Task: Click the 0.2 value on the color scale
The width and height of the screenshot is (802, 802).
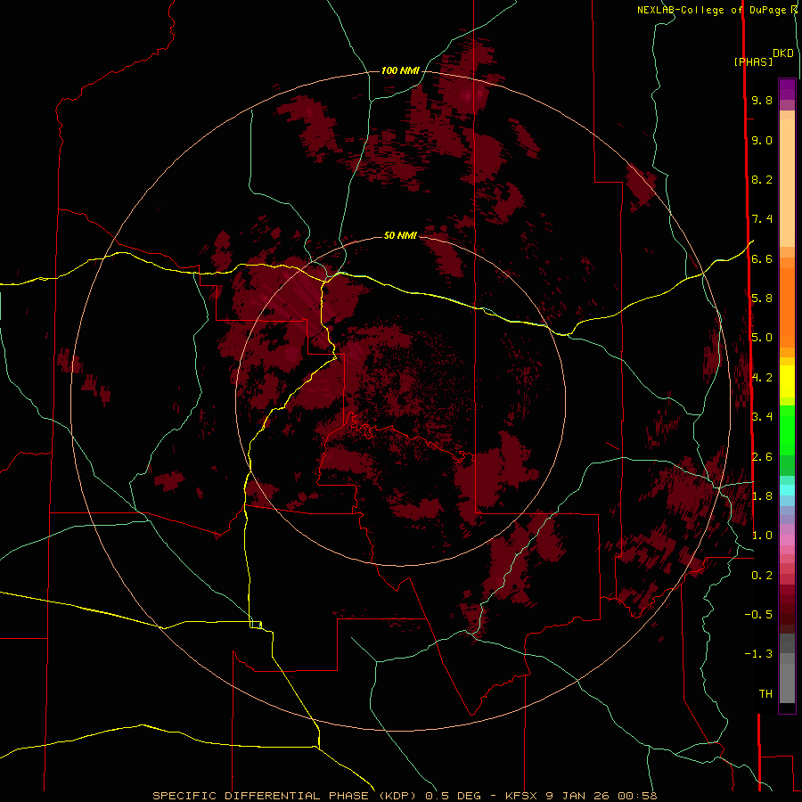Action: pyautogui.click(x=762, y=576)
